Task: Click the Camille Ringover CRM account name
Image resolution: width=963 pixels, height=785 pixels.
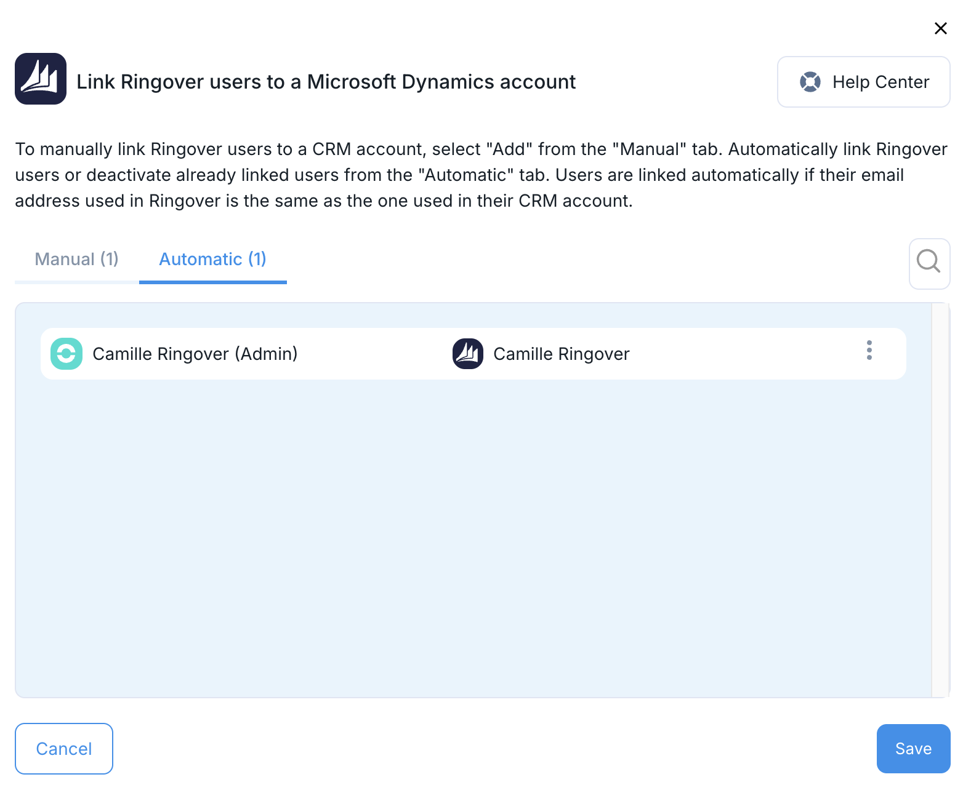Action: (x=561, y=354)
